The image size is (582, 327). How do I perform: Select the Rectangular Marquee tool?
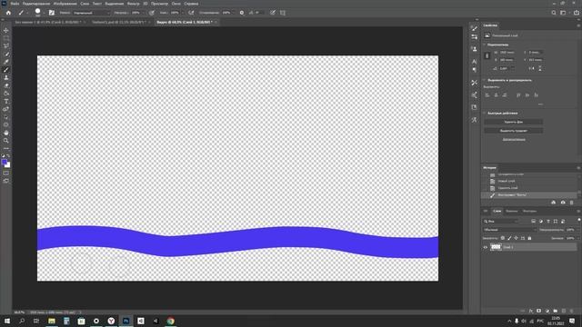pos(6,38)
